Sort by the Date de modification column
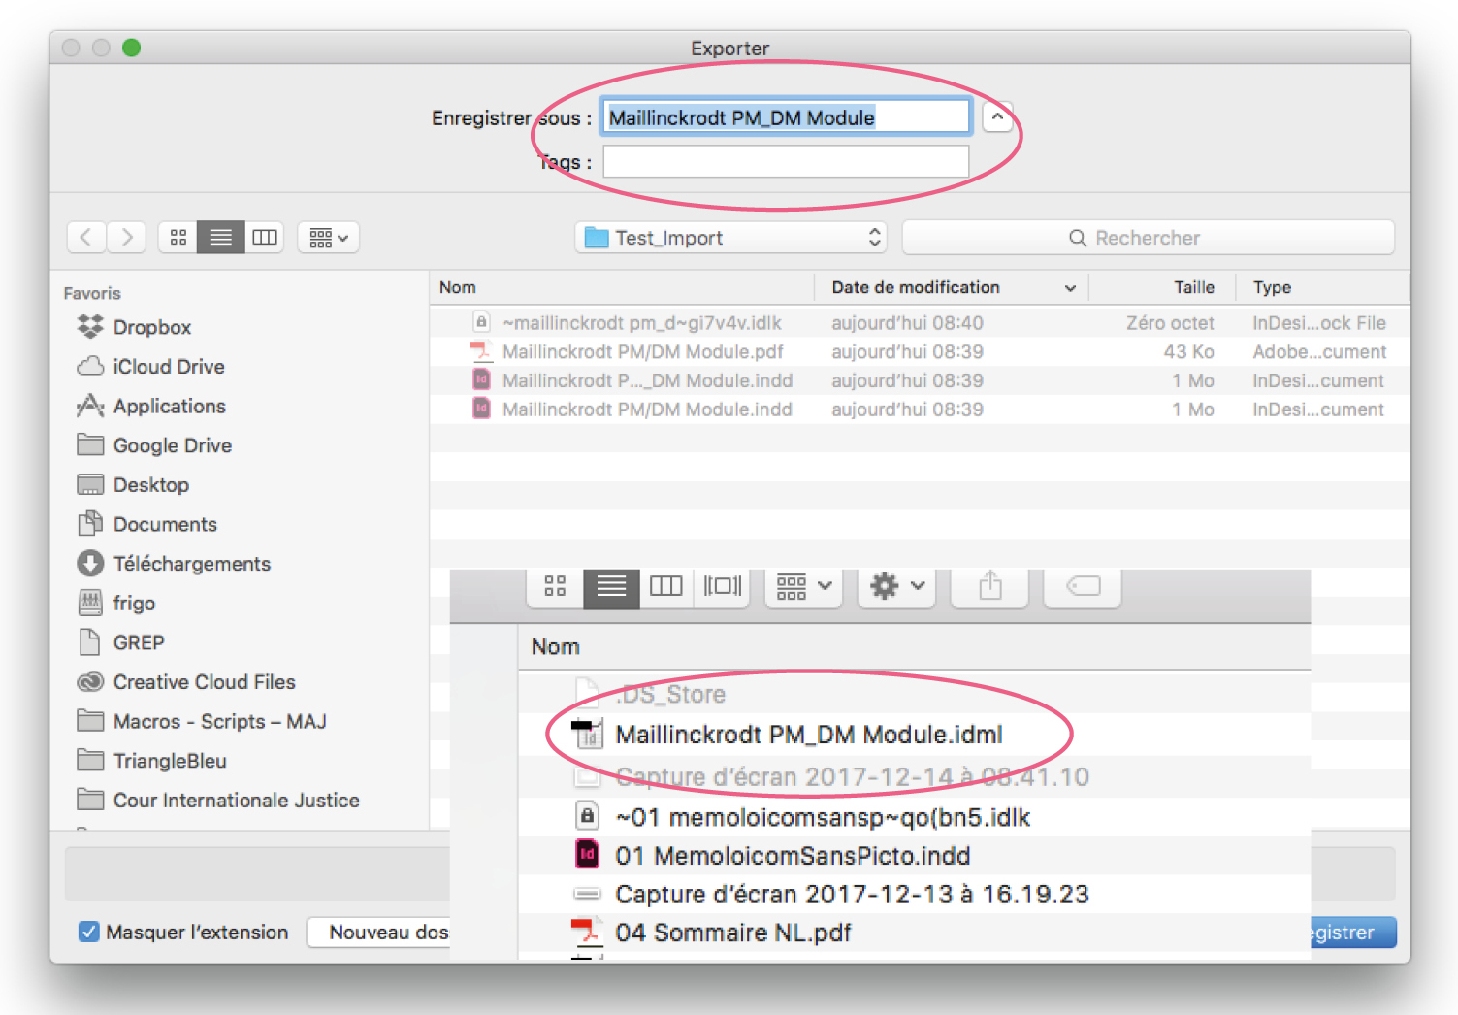The width and height of the screenshot is (1458, 1015). [952, 287]
